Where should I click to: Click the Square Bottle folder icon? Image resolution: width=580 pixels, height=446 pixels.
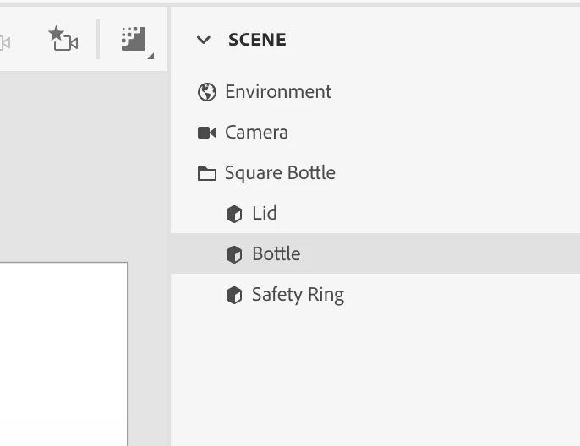207,173
